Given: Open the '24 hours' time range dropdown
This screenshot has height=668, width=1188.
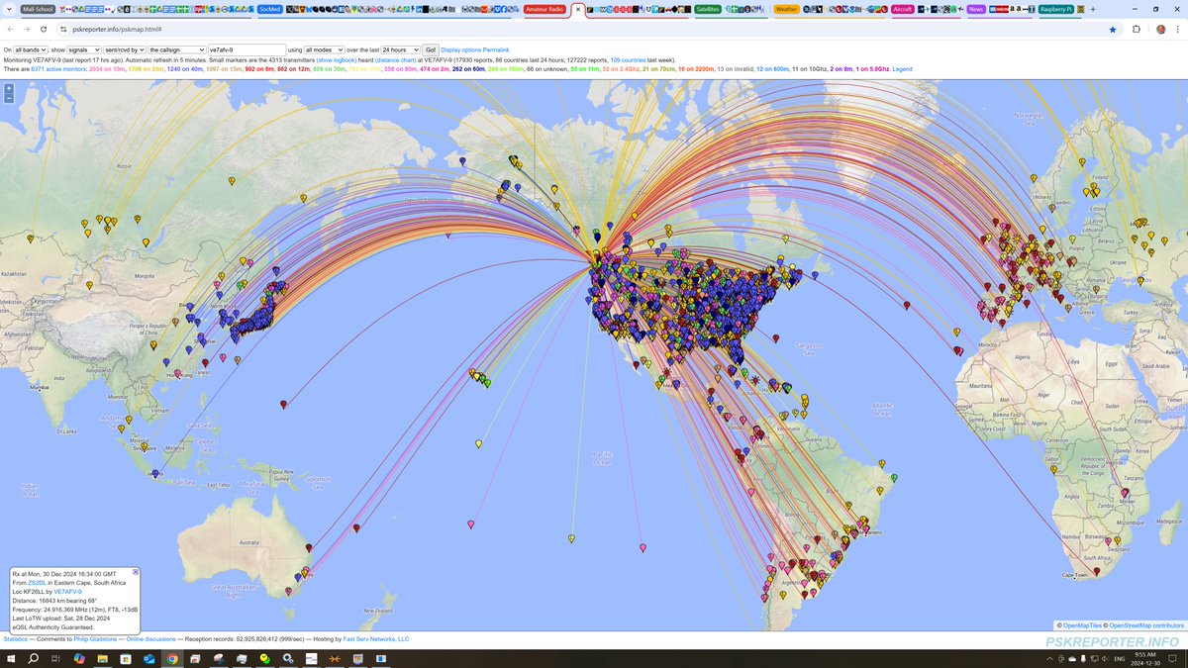Looking at the screenshot, I should pos(401,49).
